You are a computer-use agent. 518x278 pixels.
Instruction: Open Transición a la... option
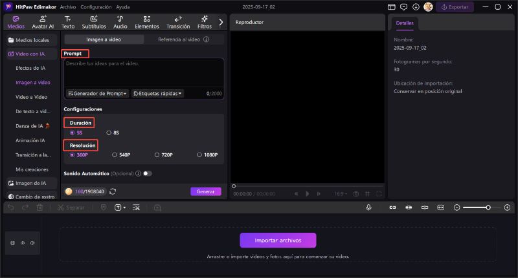(33, 155)
